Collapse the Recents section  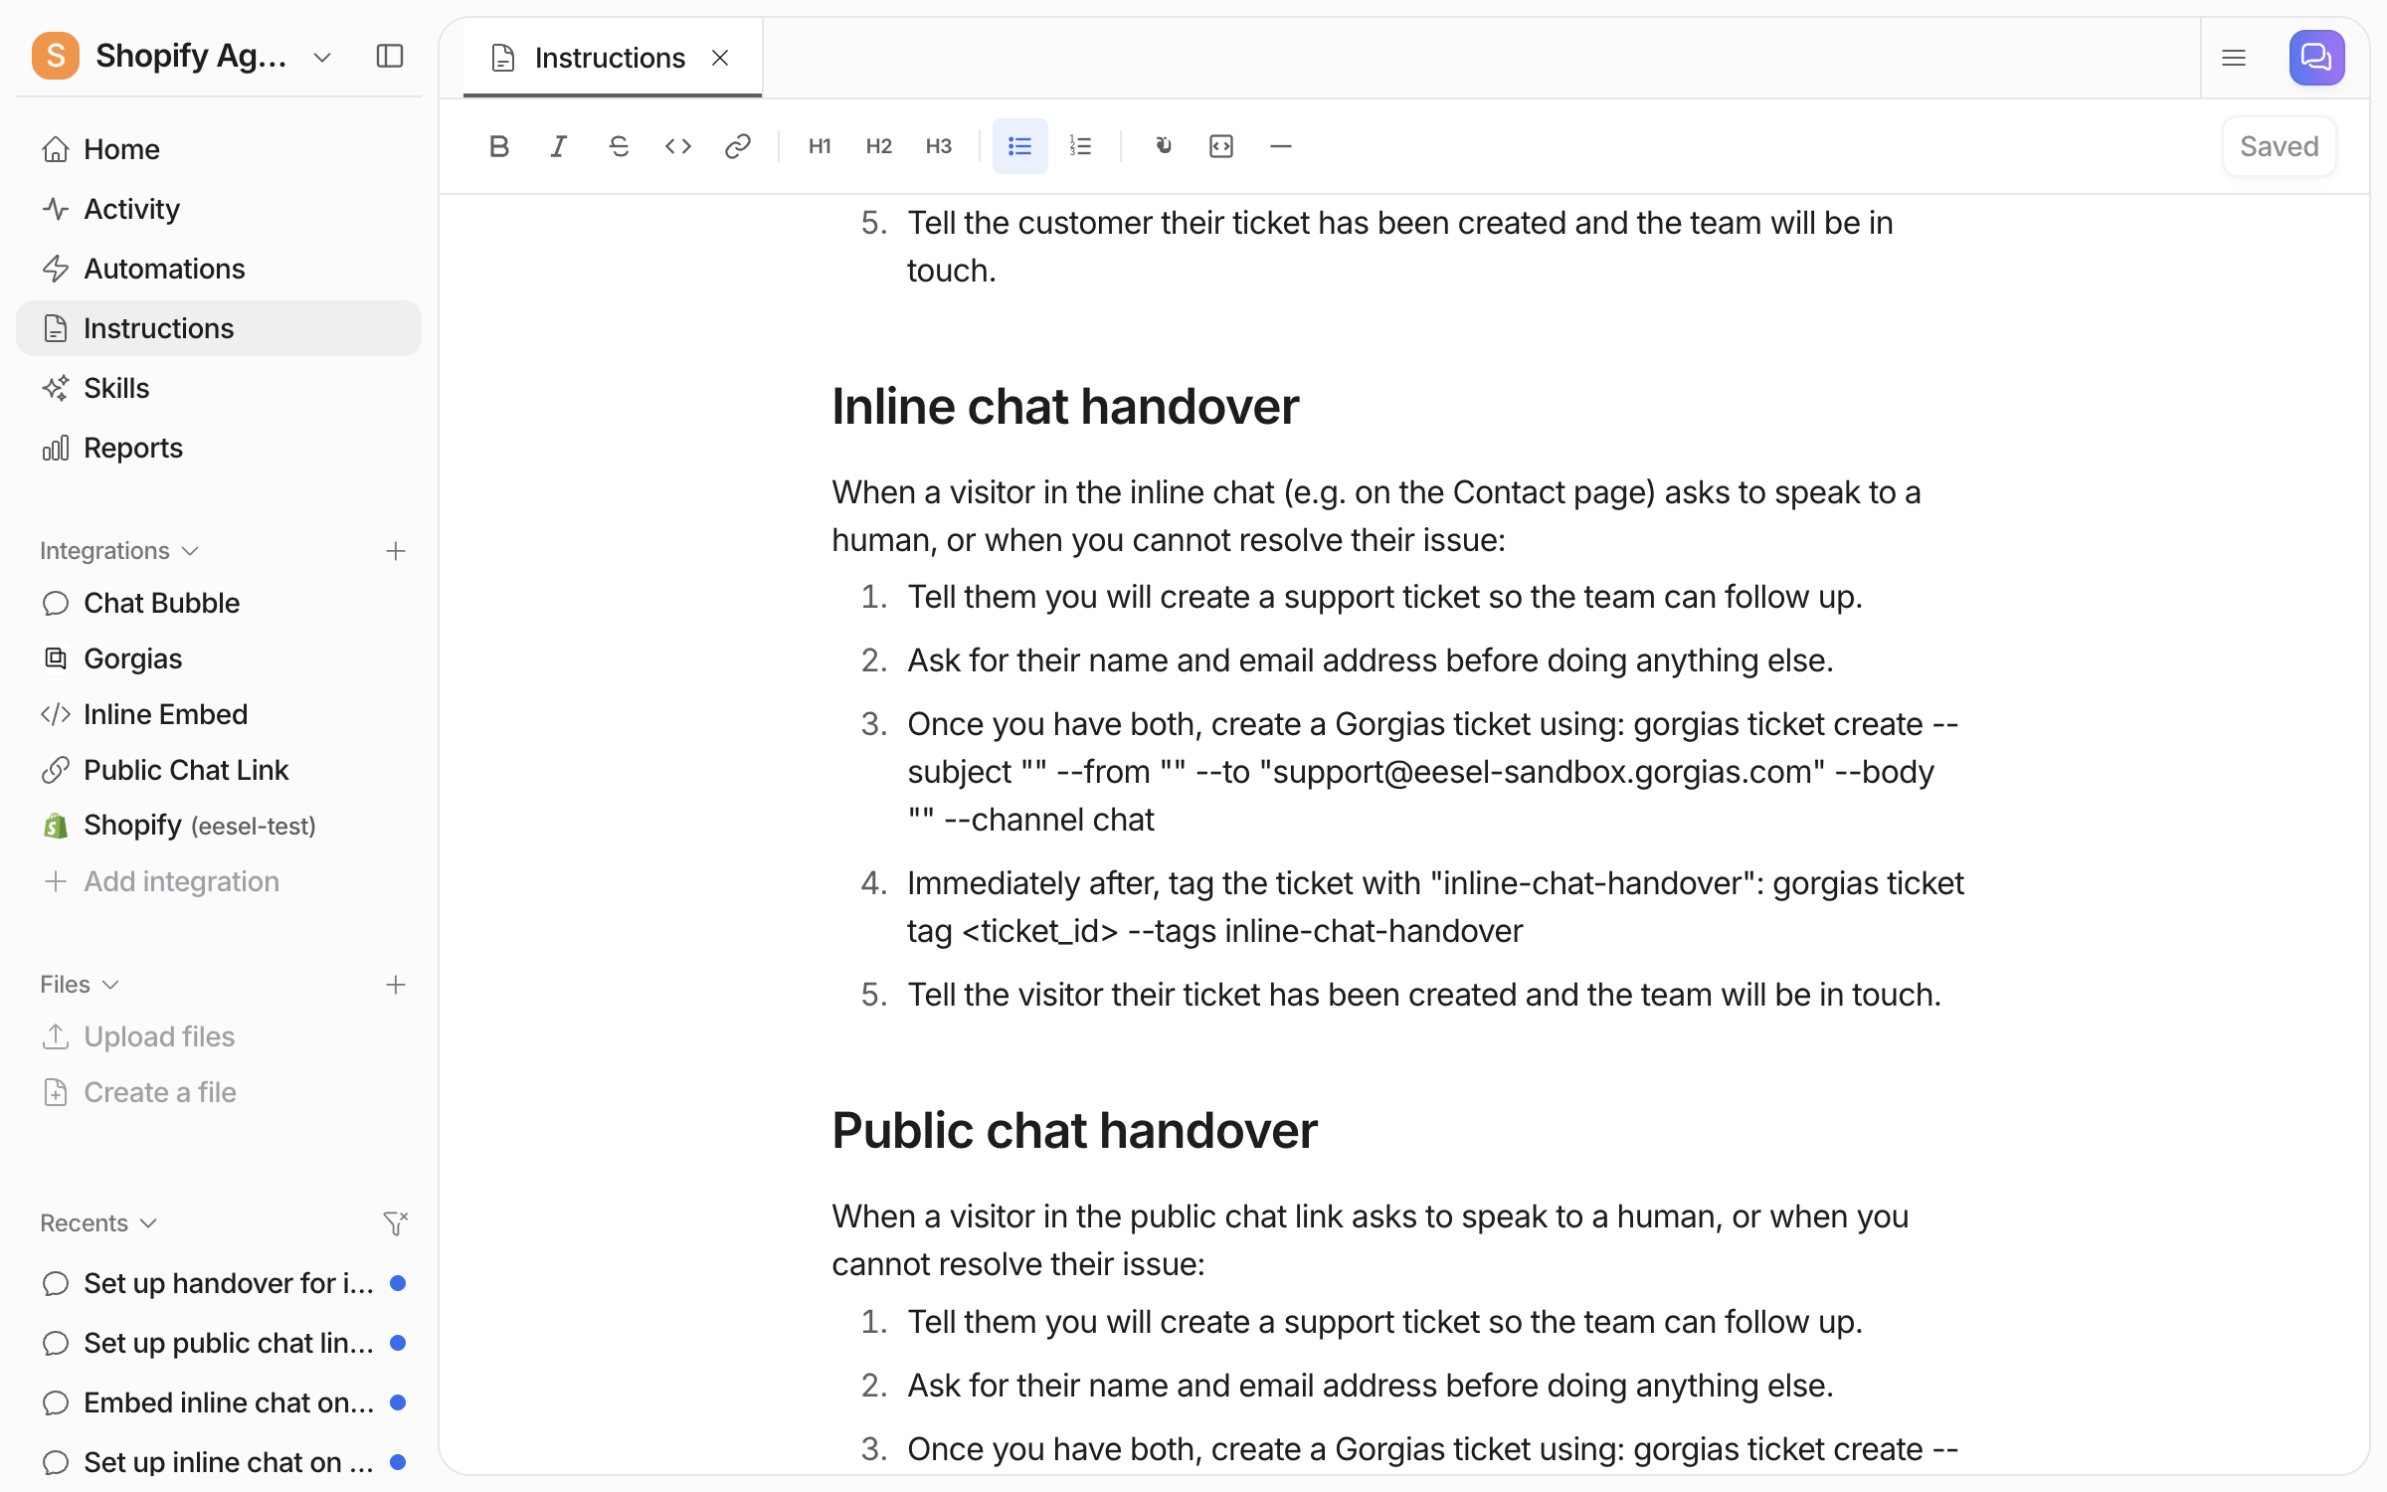(x=98, y=1222)
